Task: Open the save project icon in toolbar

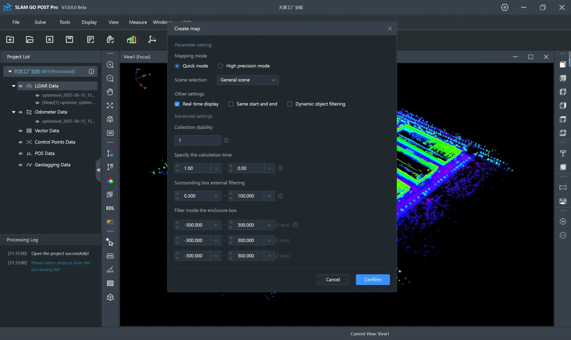Action: (69, 40)
